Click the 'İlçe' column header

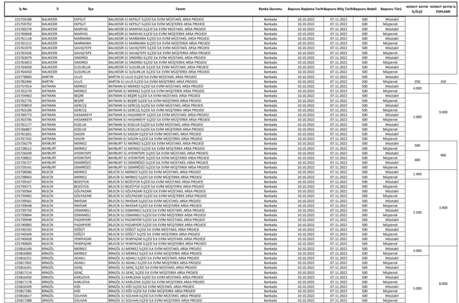(x=91, y=9)
